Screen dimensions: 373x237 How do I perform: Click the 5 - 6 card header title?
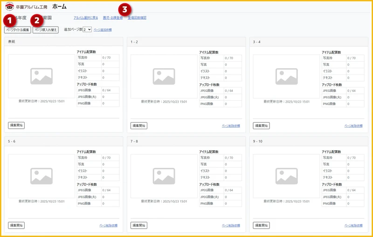[12, 141]
